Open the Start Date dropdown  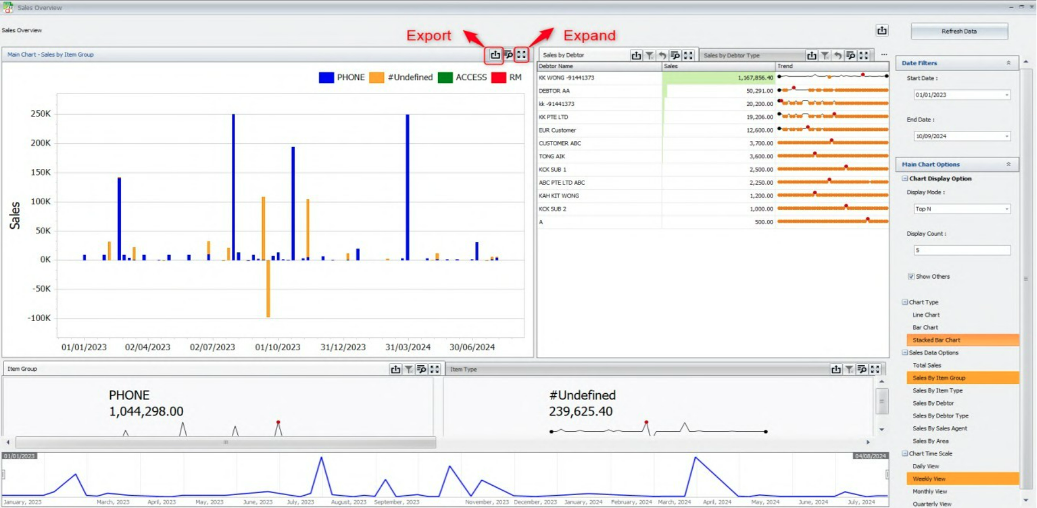(x=1006, y=95)
